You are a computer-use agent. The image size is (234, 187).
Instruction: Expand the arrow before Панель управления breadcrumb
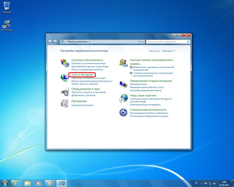click(66, 42)
